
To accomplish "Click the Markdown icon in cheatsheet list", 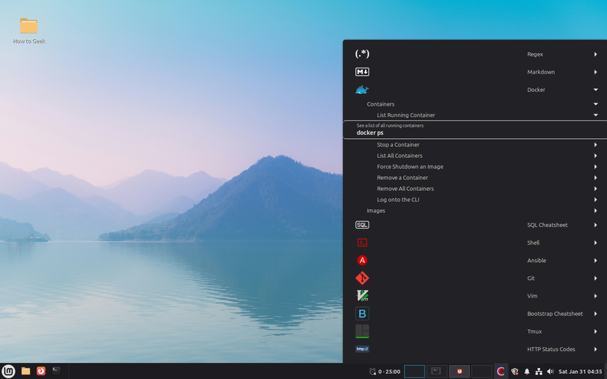I will point(362,72).
